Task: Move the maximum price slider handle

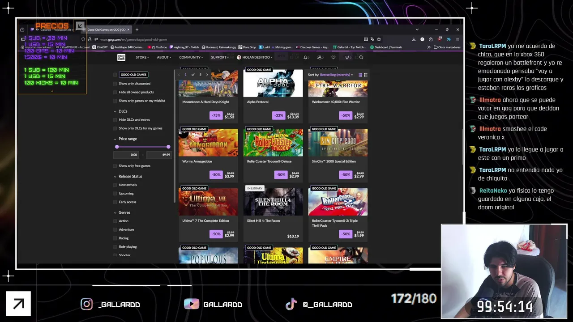Action: [168, 147]
